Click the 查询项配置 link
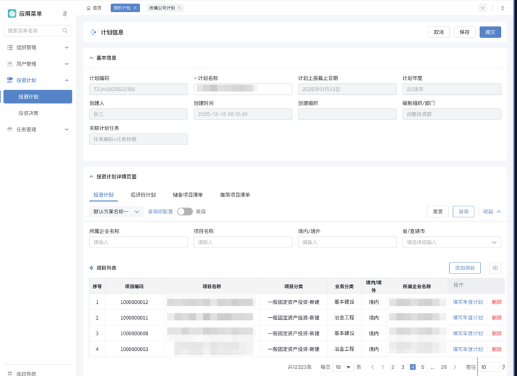 160,212
